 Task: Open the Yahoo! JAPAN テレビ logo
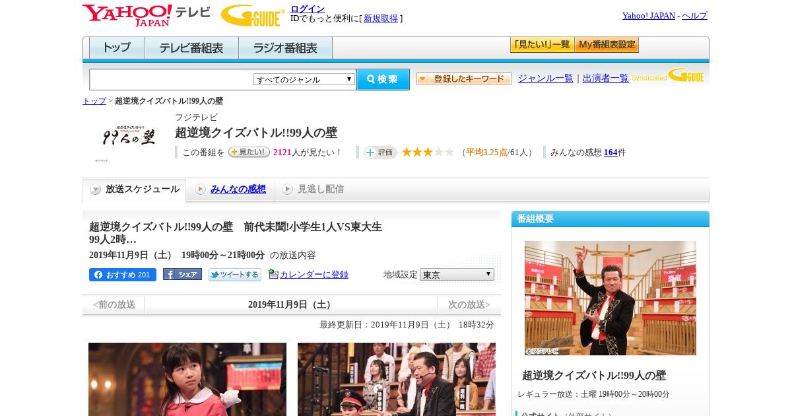point(147,15)
